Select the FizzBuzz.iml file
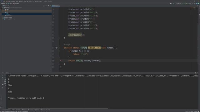This screenshot has height=112, width=200. coord(8,16)
